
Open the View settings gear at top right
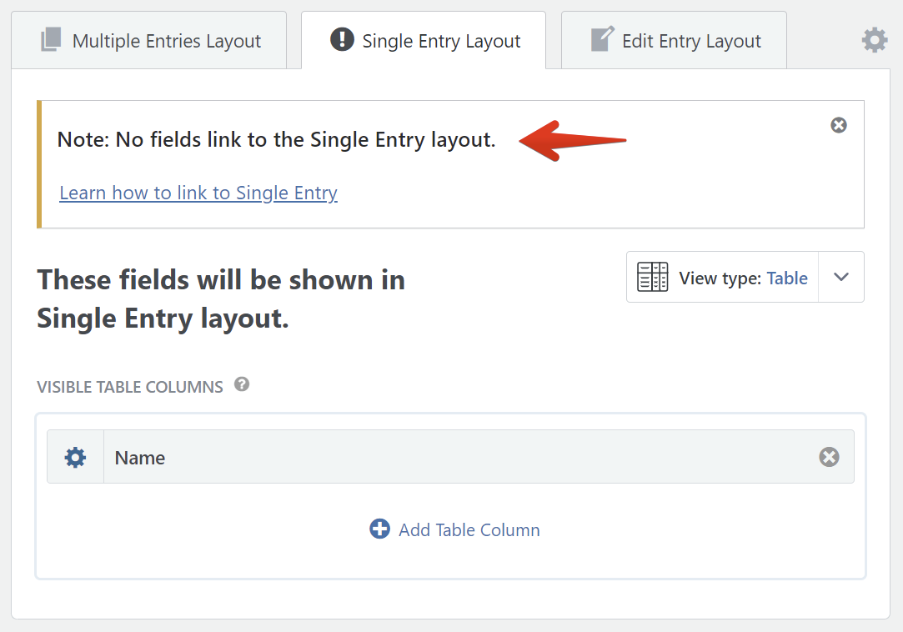point(875,40)
